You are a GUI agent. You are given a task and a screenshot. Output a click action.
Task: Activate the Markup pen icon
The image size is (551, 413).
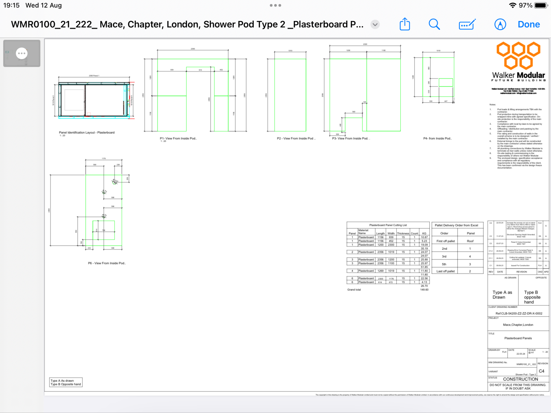click(500, 25)
